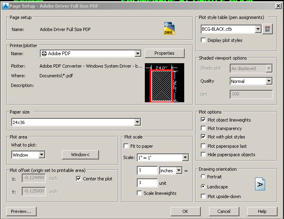Click the DWG page setup icon
The height and width of the screenshot is (219, 284).
click(x=169, y=28)
